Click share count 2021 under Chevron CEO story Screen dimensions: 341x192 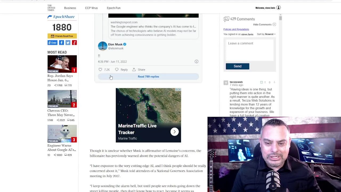pyautogui.click(x=61, y=120)
